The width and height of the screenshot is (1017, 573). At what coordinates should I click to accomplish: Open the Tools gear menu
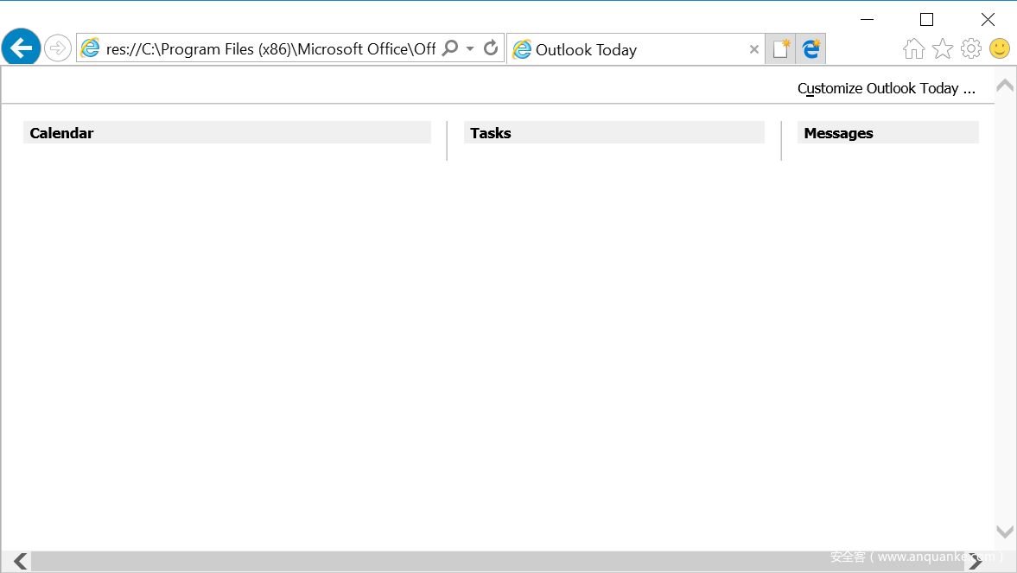coord(971,48)
